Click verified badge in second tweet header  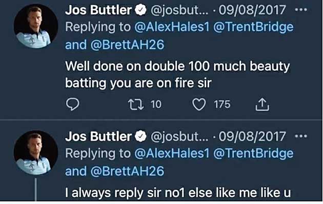(140, 136)
